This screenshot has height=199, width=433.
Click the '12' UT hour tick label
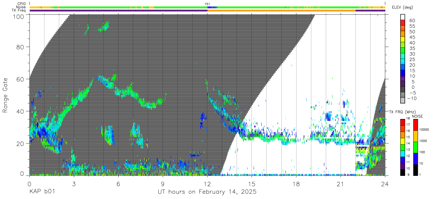pyautogui.click(x=207, y=184)
